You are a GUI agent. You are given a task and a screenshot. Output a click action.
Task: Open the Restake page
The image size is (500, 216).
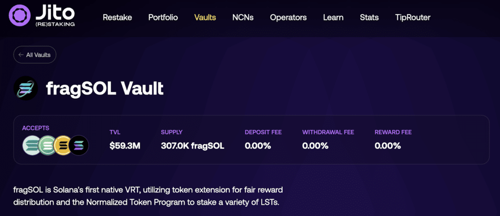pyautogui.click(x=117, y=18)
